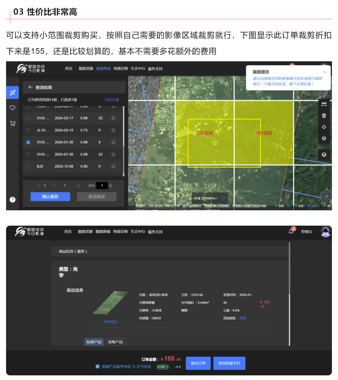Expand the 9.5折 discount tag
This screenshot has height=380, width=338.
coord(163,367)
